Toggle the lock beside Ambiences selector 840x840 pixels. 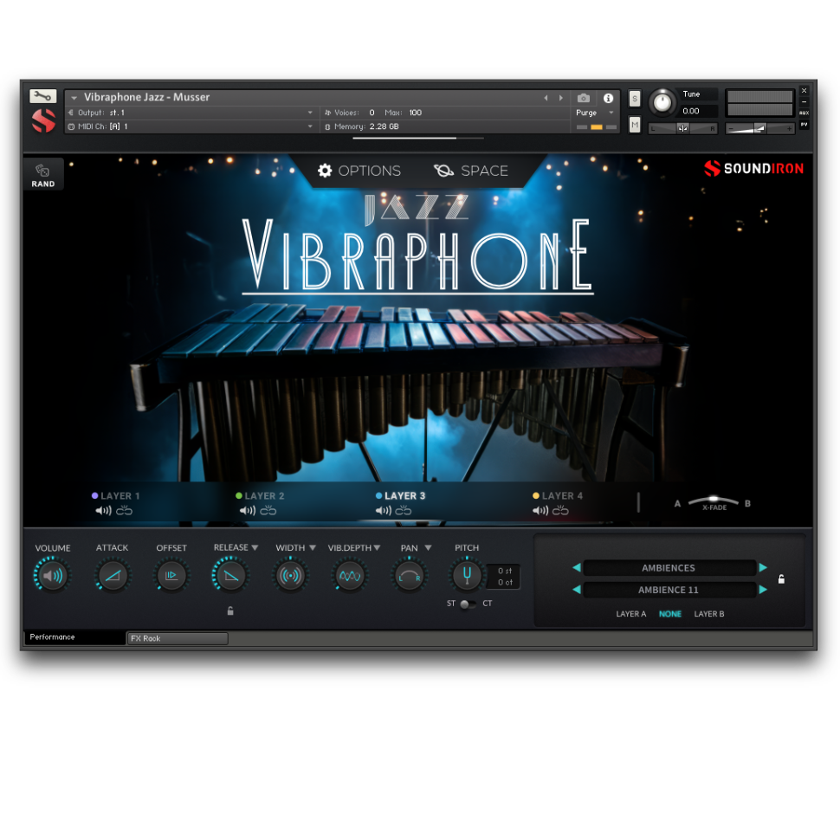[781, 579]
